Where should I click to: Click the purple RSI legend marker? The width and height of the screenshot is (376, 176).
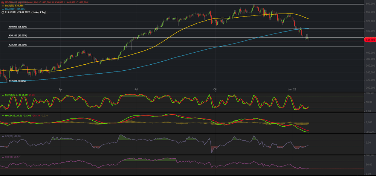click(3, 156)
